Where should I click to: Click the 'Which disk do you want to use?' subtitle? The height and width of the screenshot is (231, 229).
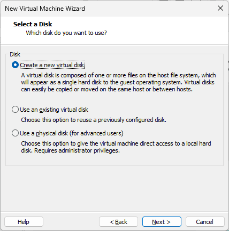(x=66, y=33)
